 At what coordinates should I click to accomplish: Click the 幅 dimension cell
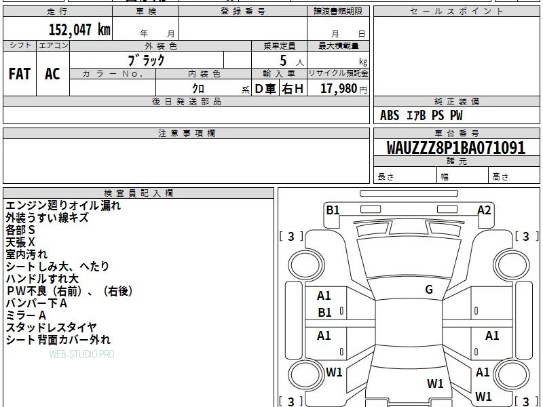(463, 176)
